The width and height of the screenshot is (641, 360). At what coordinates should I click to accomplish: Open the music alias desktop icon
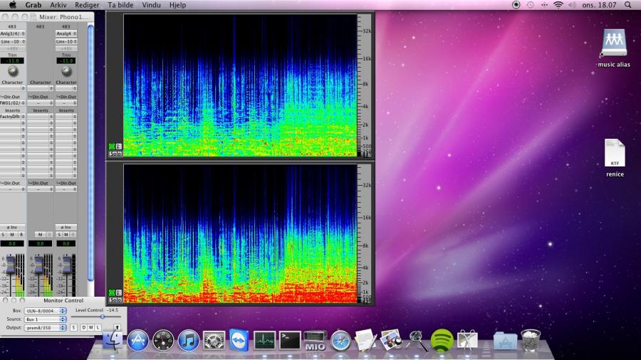coord(613,43)
